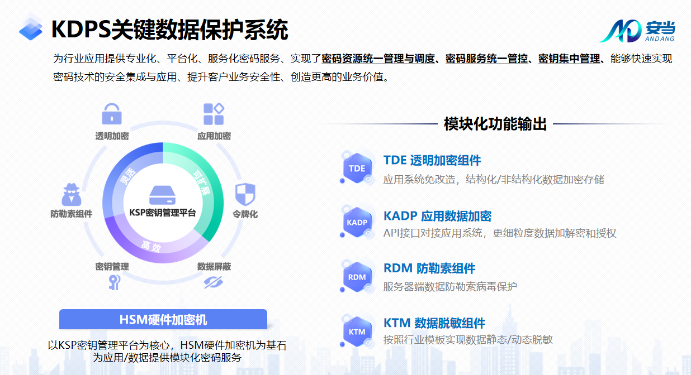
Task: Click the KADP hexagon icon
Action: [x=357, y=222]
